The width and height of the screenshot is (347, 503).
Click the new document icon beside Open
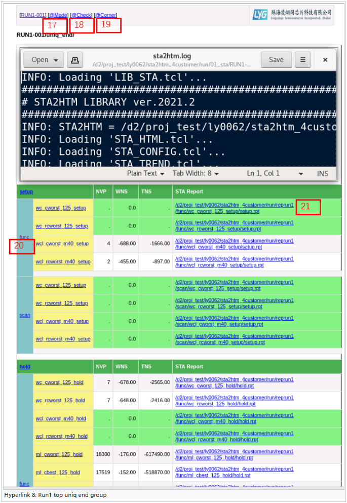tap(74, 60)
